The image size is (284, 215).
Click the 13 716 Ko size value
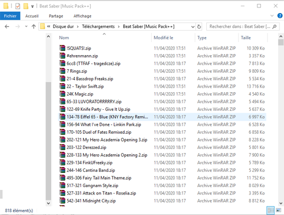(x=256, y=86)
